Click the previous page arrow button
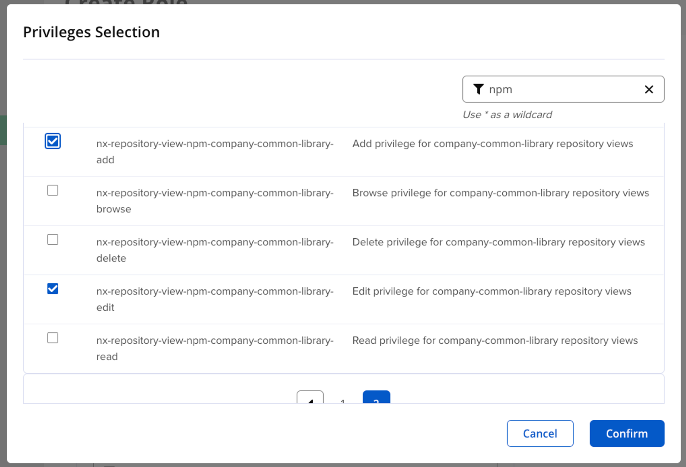 310,398
